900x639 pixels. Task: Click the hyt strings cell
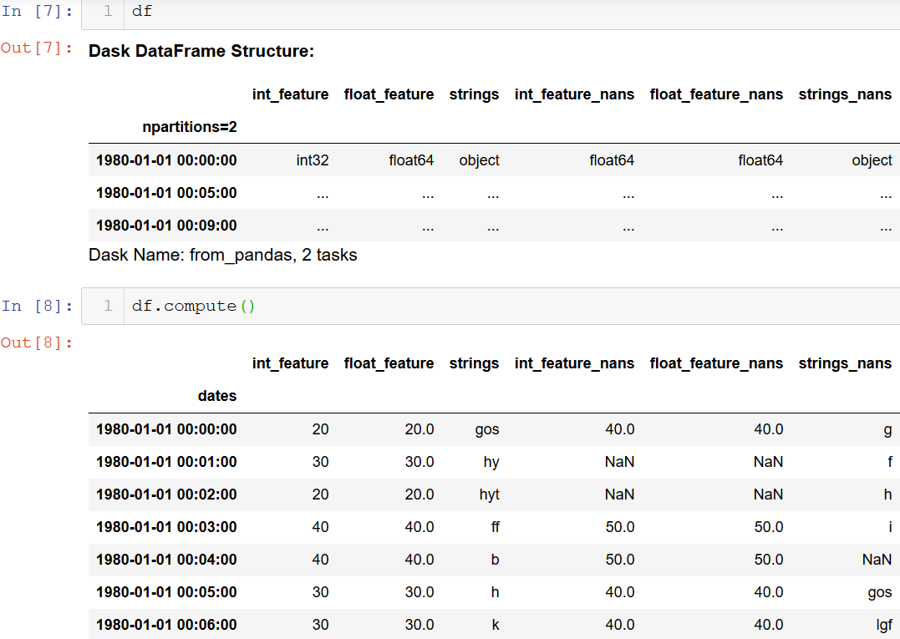(490, 494)
